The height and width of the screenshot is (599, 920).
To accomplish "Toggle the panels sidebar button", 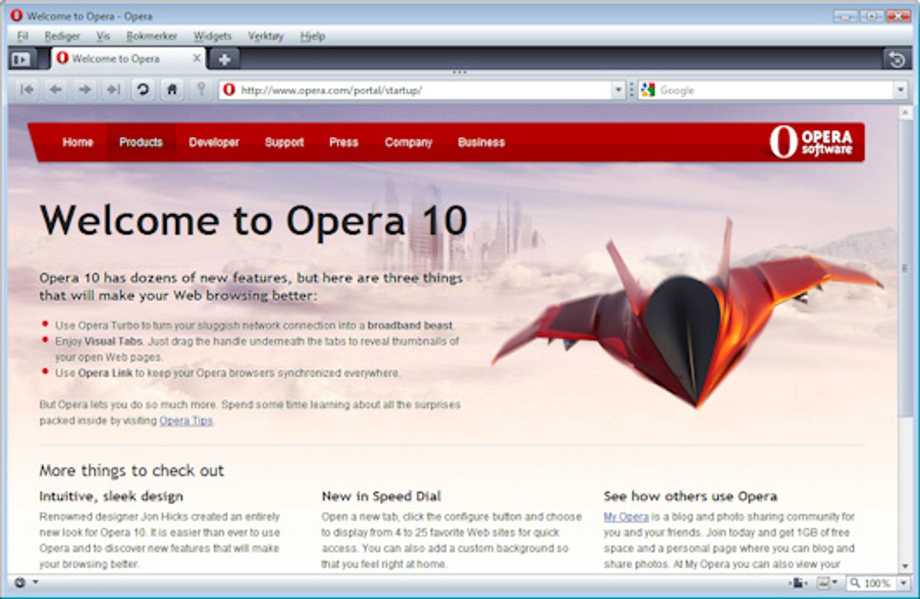I will coord(21,59).
